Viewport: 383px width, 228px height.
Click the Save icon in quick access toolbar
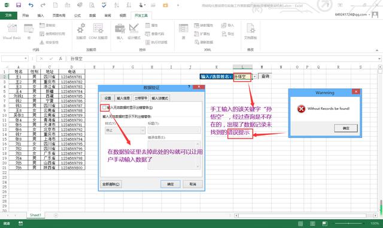19,5
